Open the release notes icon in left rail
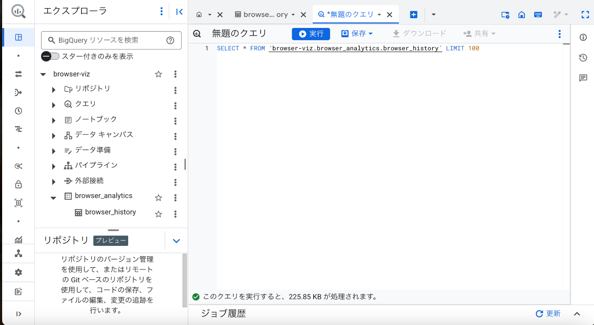 pos(18,292)
